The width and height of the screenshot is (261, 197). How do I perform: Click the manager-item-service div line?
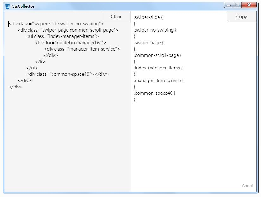(82, 49)
